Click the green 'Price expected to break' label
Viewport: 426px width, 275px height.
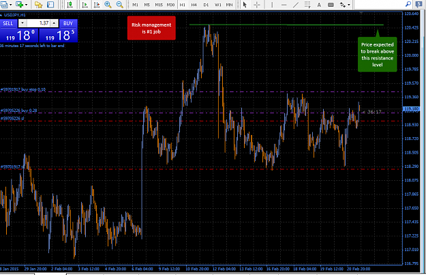[377, 55]
